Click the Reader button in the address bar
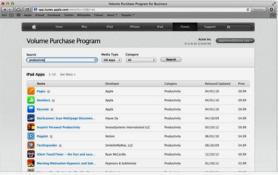The width and height of the screenshot is (278, 175). (x=258, y=10)
